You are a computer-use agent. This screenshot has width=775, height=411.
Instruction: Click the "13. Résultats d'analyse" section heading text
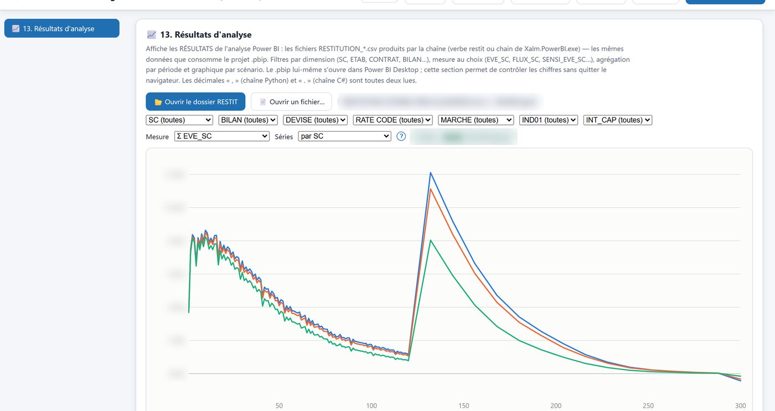206,35
